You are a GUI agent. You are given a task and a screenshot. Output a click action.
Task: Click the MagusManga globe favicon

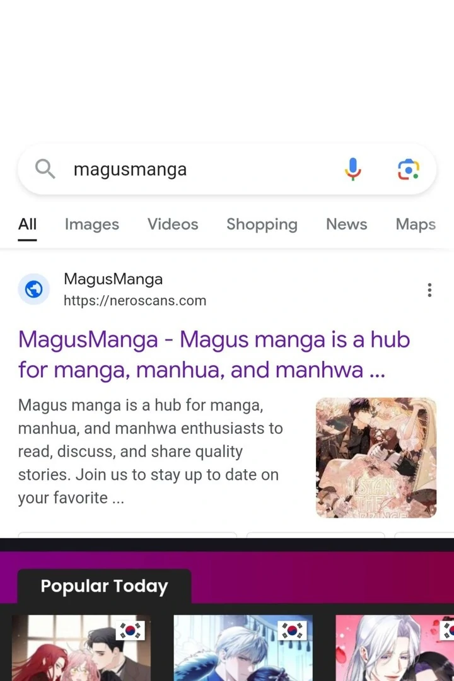pyautogui.click(x=33, y=289)
